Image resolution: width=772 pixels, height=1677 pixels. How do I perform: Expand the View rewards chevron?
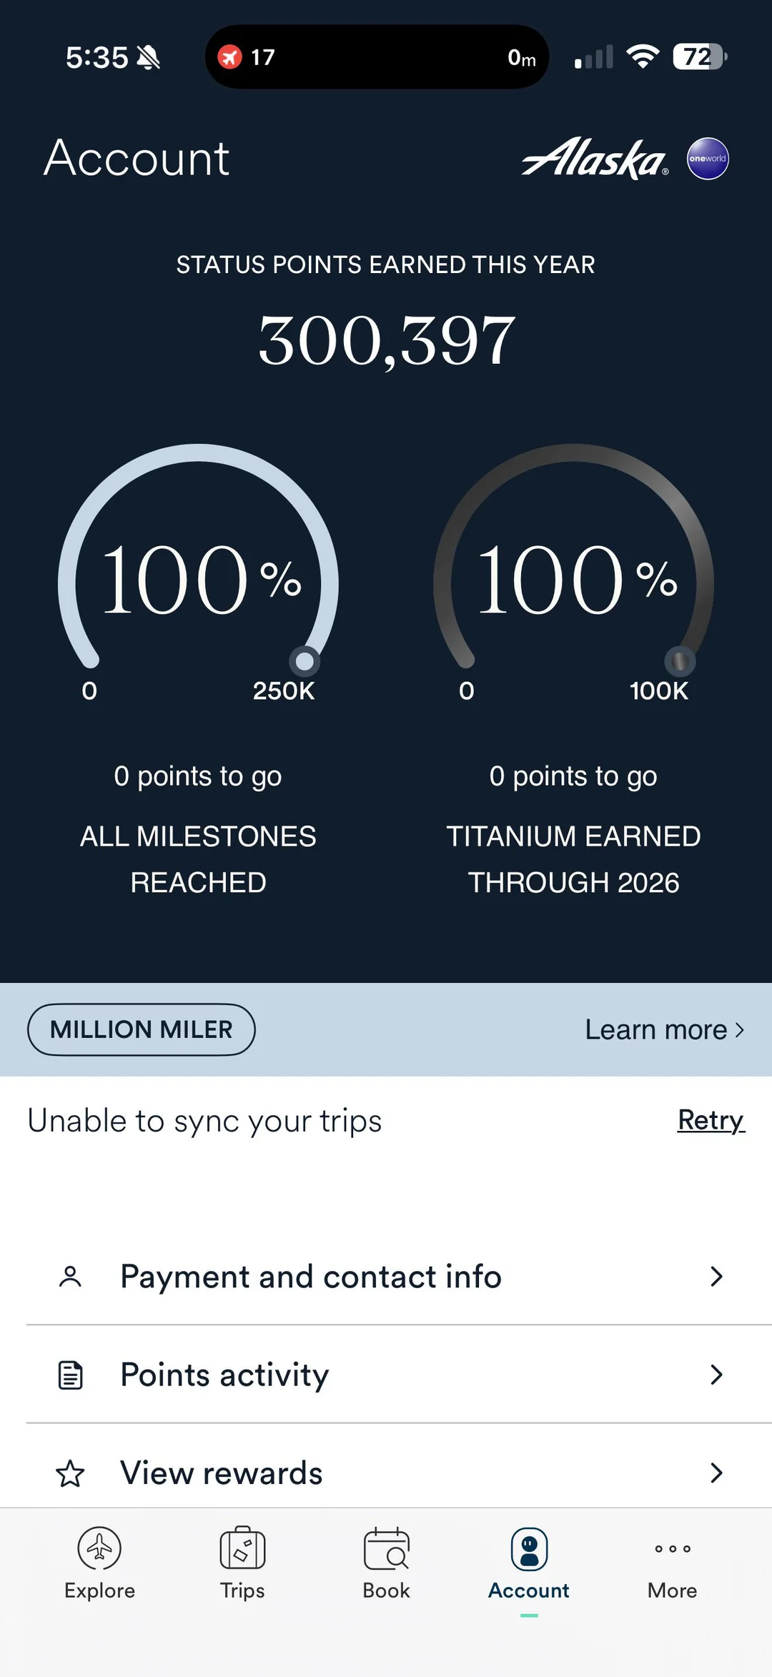click(x=716, y=1473)
